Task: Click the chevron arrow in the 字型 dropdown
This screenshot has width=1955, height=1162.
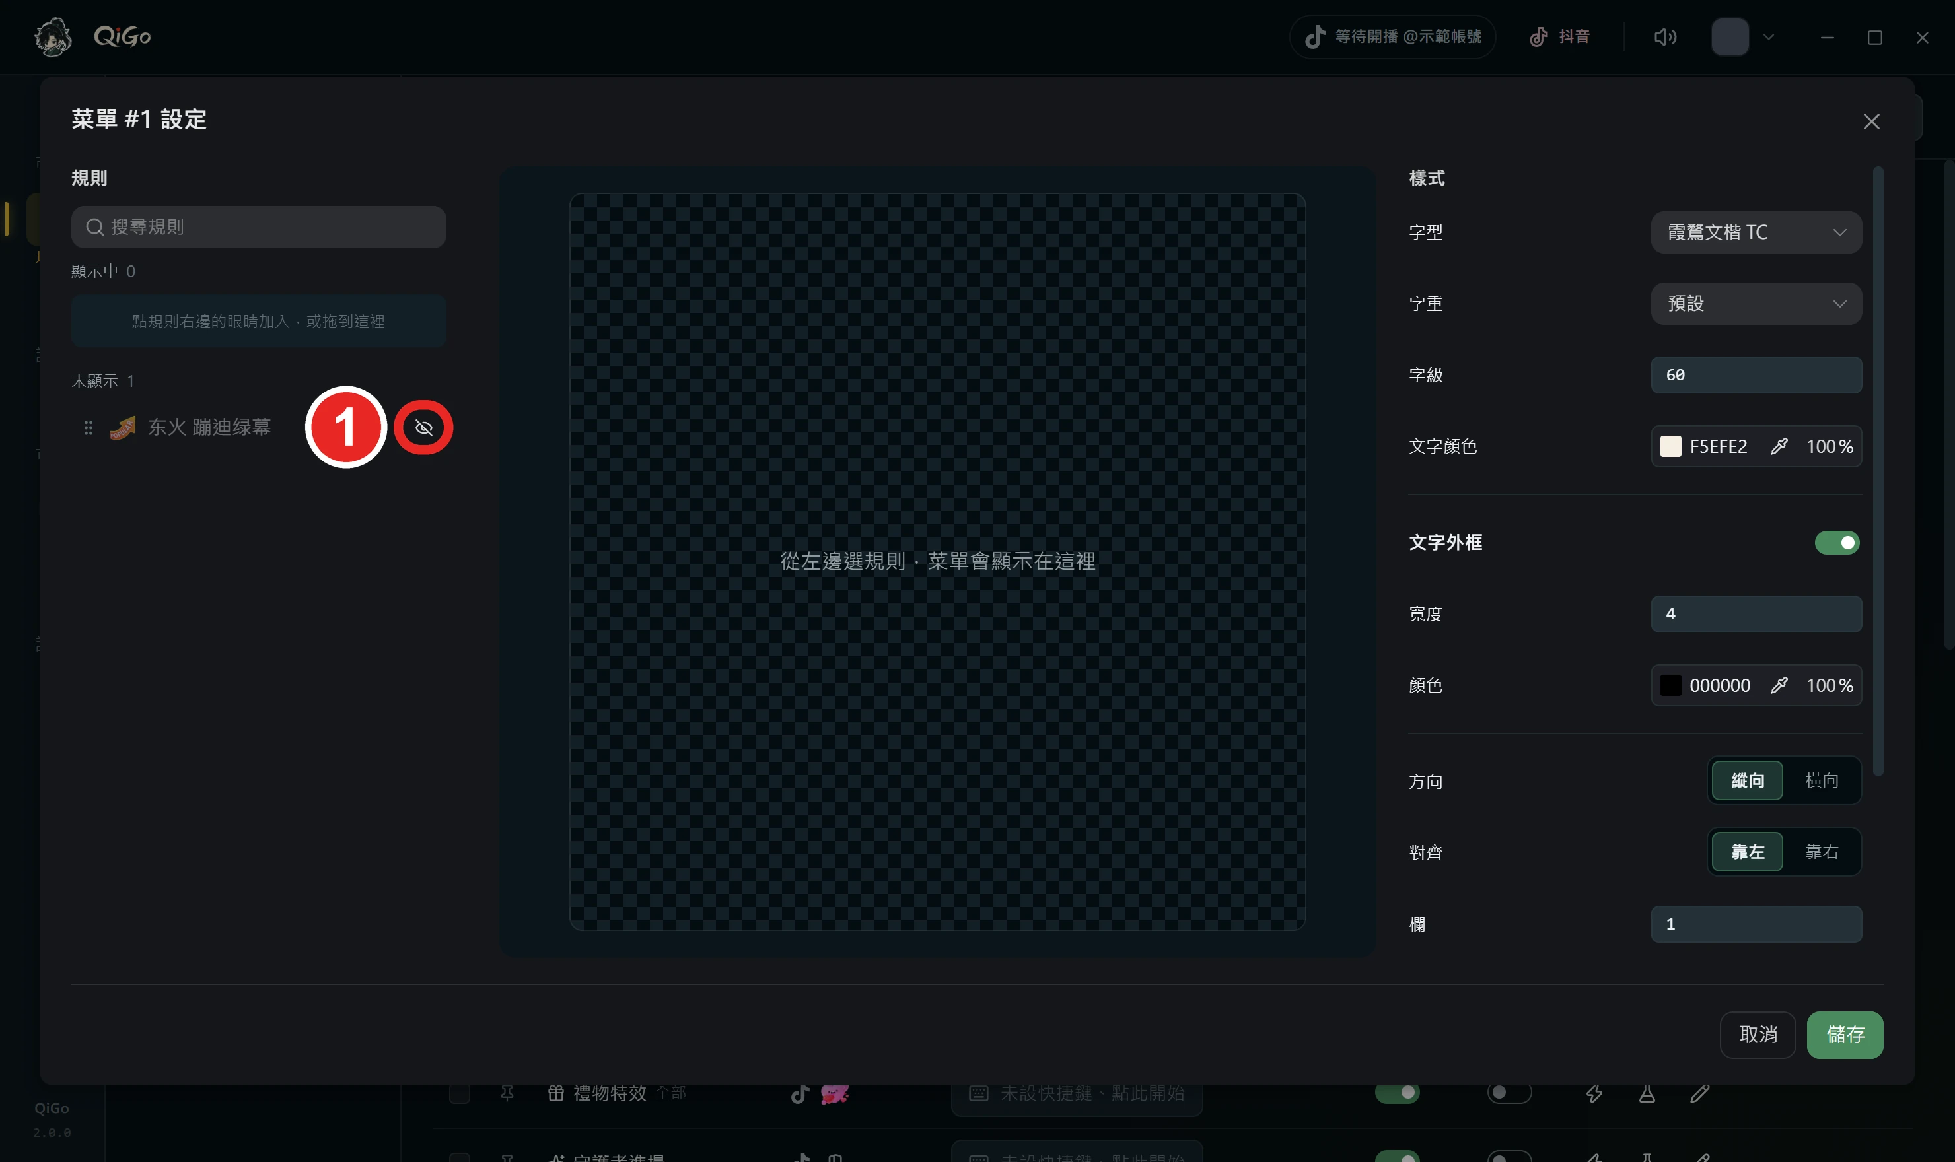Action: pos(1840,232)
